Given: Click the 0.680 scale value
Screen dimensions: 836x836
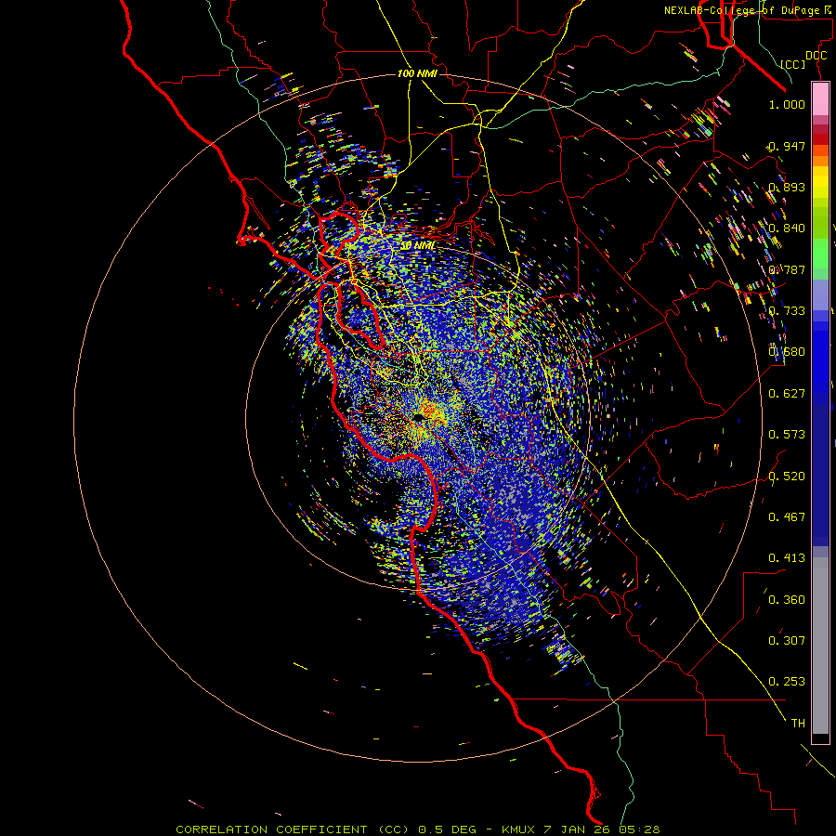Looking at the screenshot, I should pyautogui.click(x=787, y=352).
